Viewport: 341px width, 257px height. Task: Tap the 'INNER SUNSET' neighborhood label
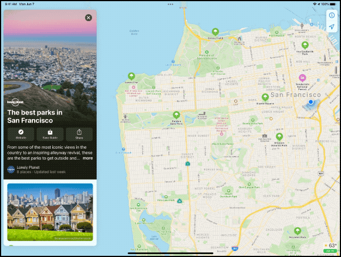coord(198,136)
